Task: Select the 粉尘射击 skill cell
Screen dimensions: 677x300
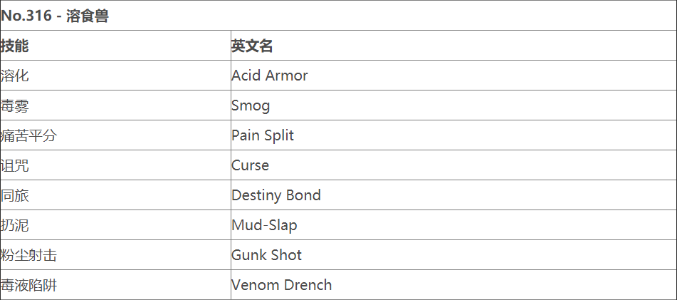Action: [28, 255]
